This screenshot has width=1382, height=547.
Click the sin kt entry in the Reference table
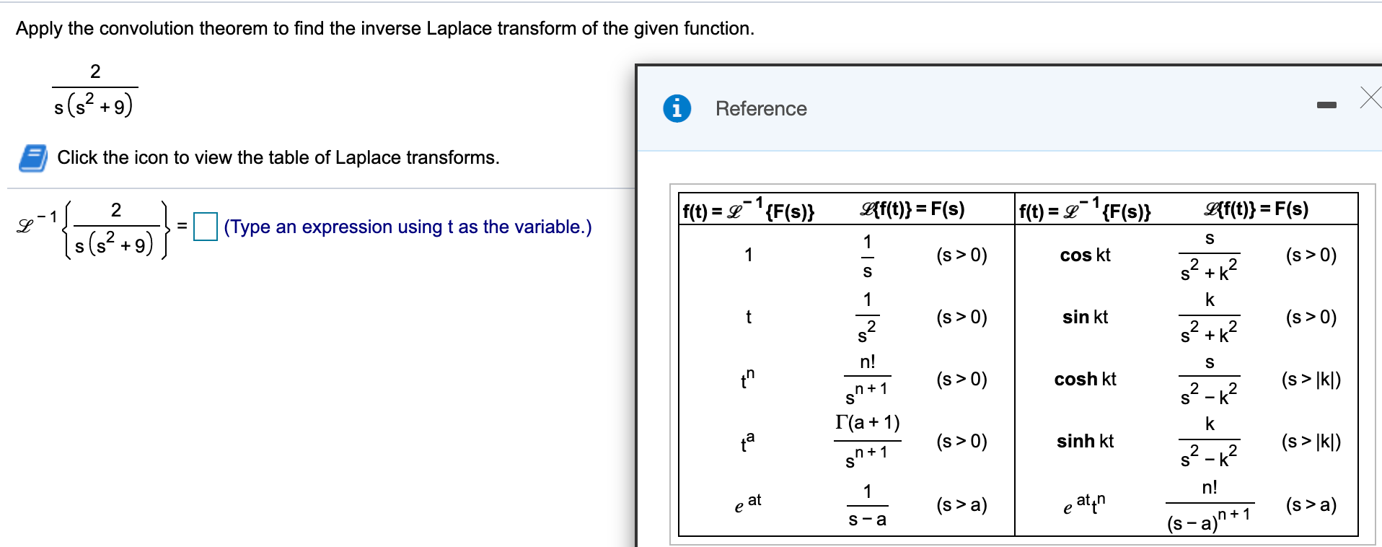[1084, 317]
